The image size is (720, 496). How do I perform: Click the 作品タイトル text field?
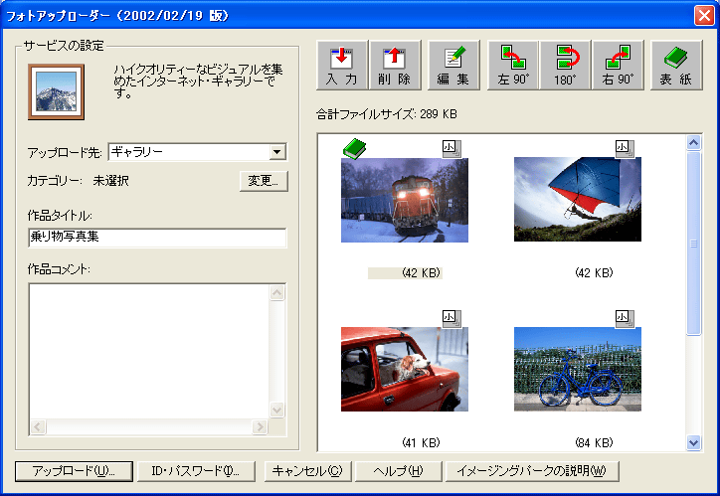point(157,238)
